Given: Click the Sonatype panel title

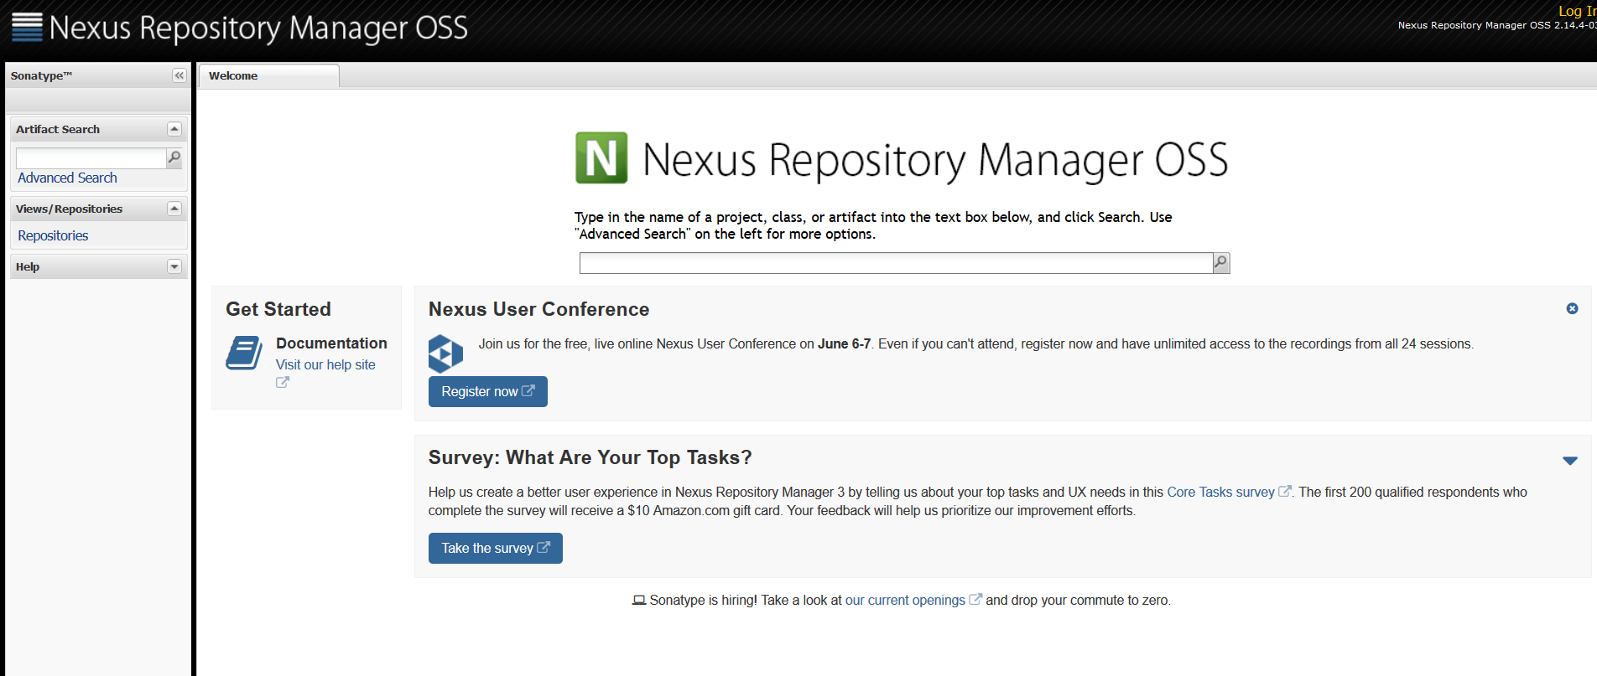Looking at the screenshot, I should [41, 75].
